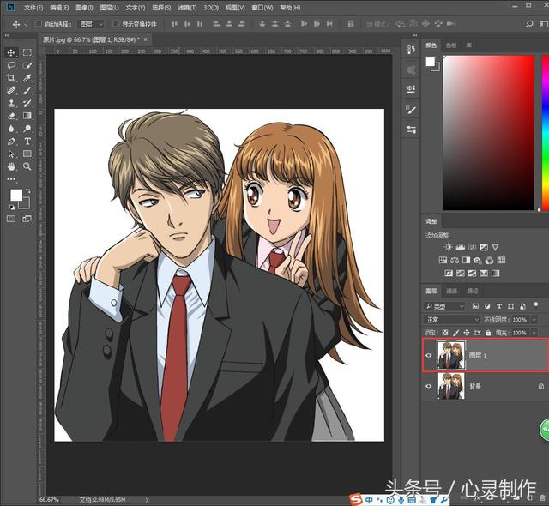Add a Photo Filter adjustment
Image resolution: width=549 pixels, height=506 pixels.
coord(478,260)
